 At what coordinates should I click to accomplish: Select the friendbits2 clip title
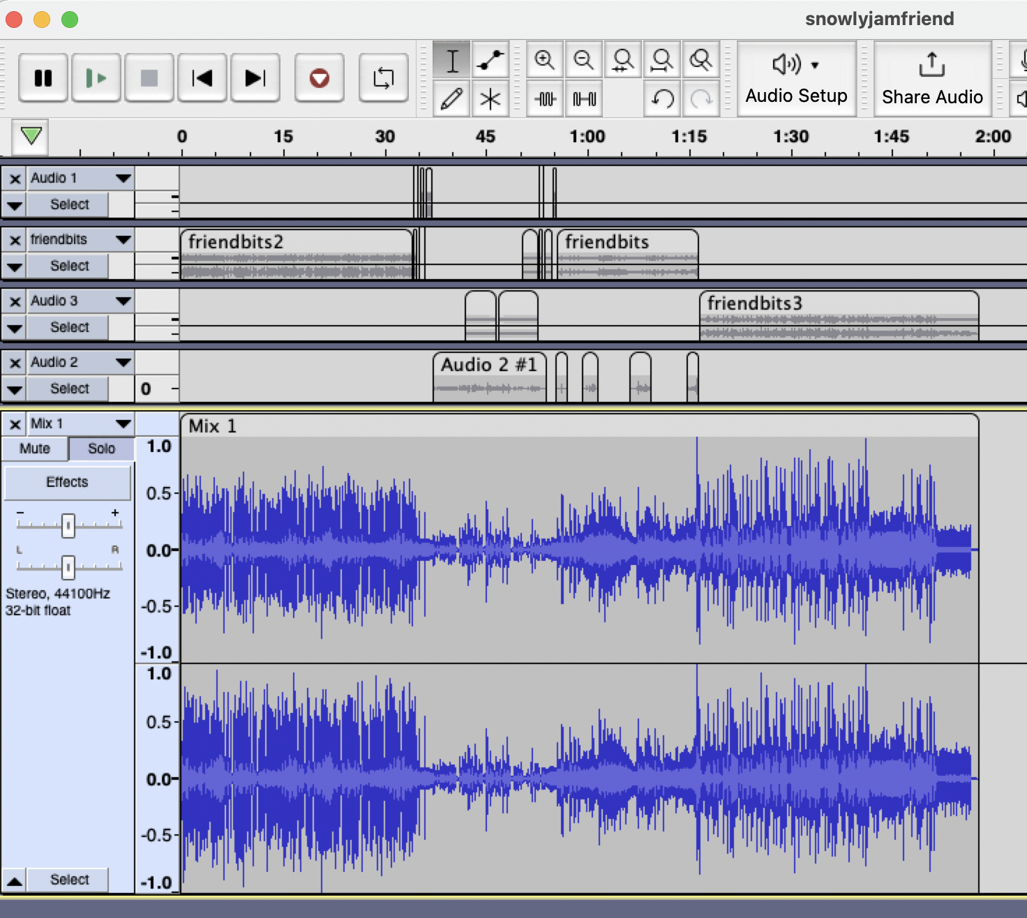pyautogui.click(x=235, y=242)
